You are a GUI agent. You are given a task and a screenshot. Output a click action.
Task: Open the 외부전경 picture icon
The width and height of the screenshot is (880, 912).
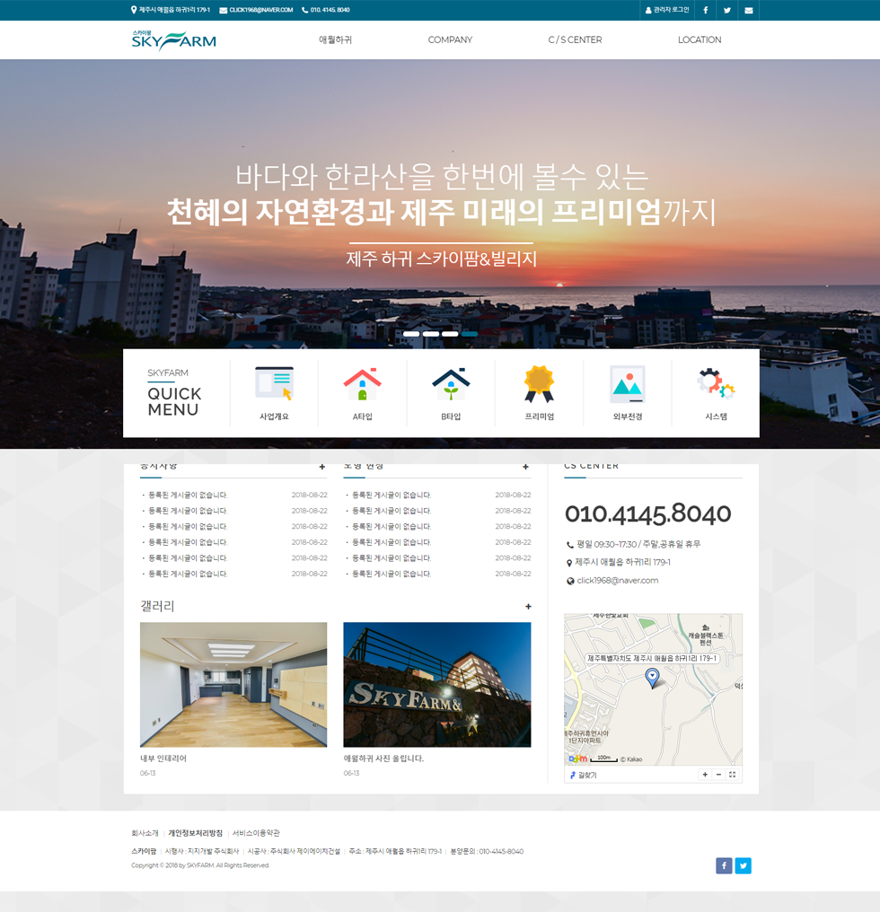tap(627, 384)
